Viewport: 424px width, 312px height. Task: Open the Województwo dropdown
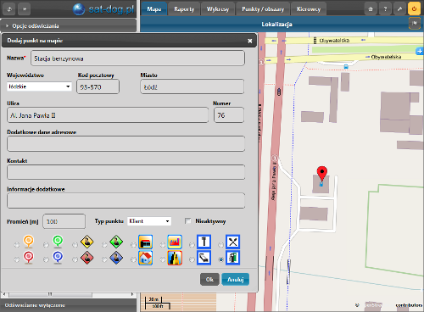[39, 86]
